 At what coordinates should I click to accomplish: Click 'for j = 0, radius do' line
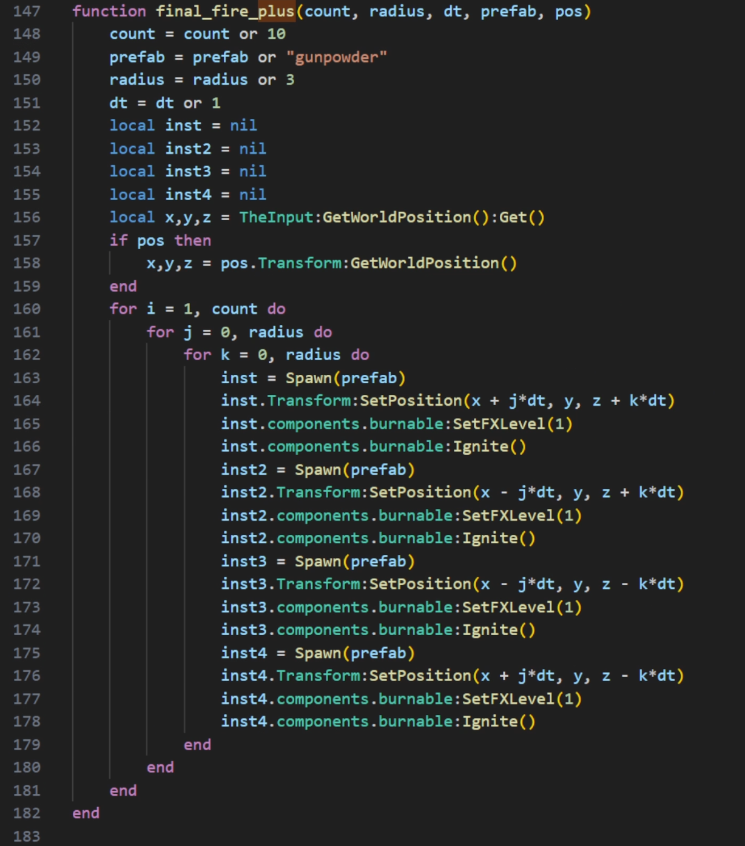[x=239, y=332]
